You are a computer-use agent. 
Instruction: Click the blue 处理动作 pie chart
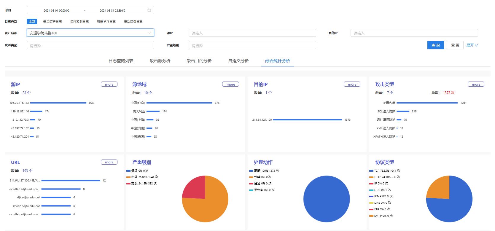click(x=327, y=199)
